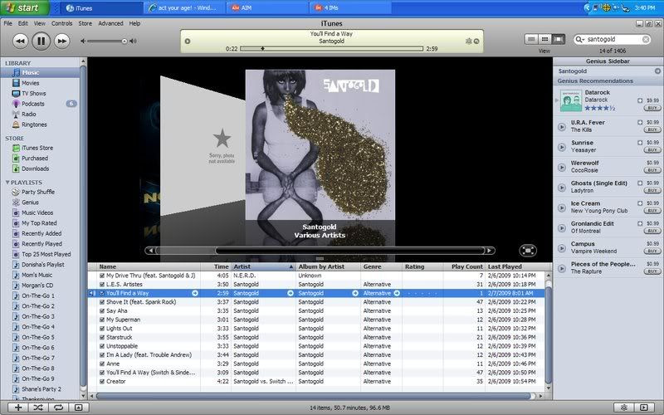Expand the Datarock album disclosure triangle
The width and height of the screenshot is (664, 415).
[x=556, y=100]
